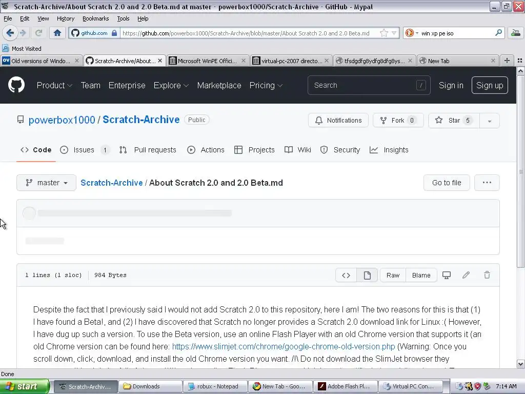Open the Edit menu
This screenshot has height=394, width=525.
pyautogui.click(x=25, y=18)
